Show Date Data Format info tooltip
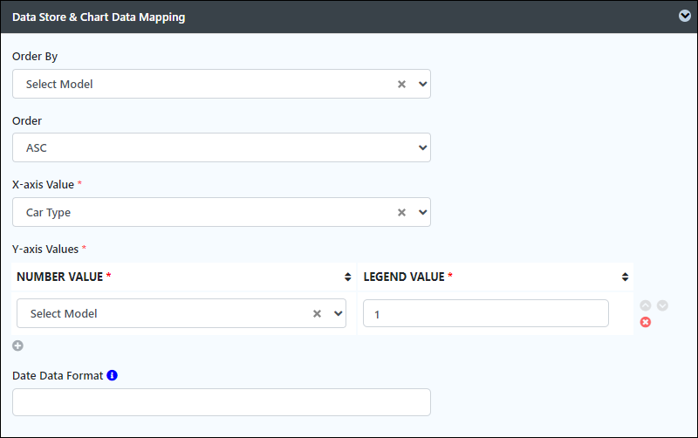 (113, 375)
